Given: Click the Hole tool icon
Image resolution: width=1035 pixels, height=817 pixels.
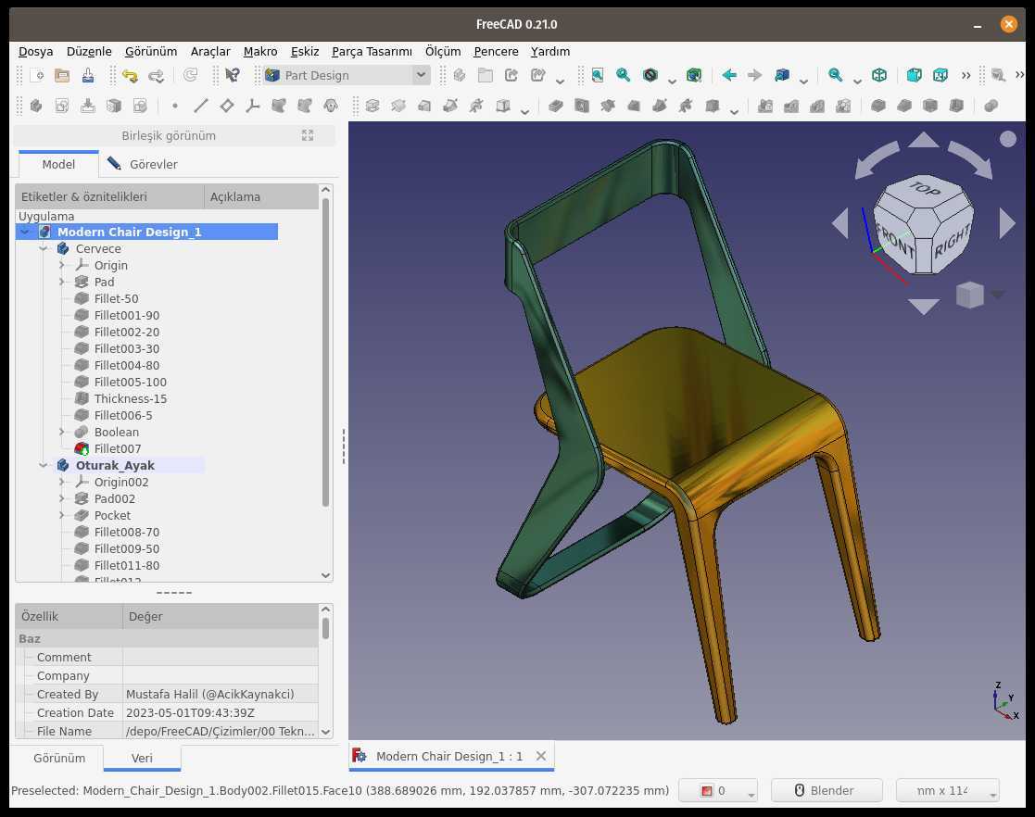Looking at the screenshot, I should click(582, 106).
